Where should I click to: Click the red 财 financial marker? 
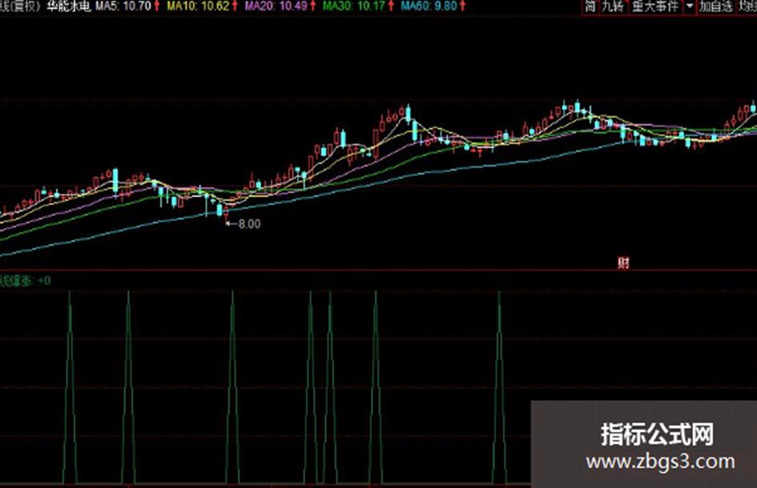(623, 263)
